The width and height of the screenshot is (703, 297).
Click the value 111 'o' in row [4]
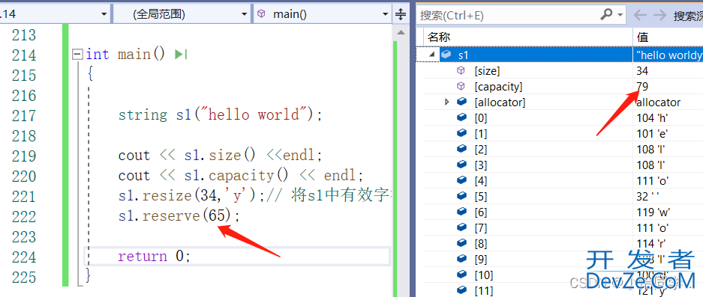(652, 181)
